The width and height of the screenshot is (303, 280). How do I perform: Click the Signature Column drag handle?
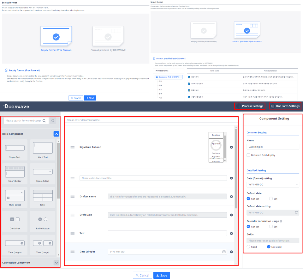(73, 147)
